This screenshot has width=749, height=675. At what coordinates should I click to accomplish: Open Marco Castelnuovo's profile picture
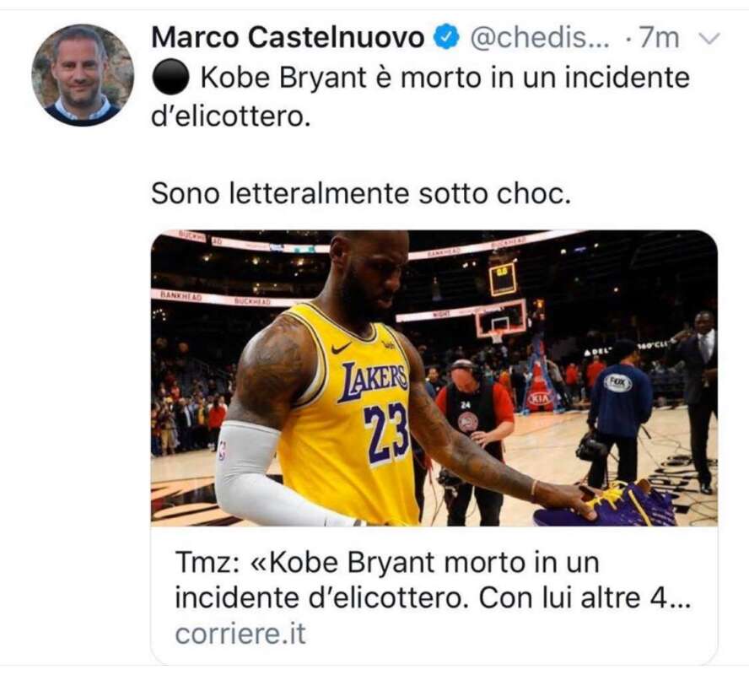point(82,75)
